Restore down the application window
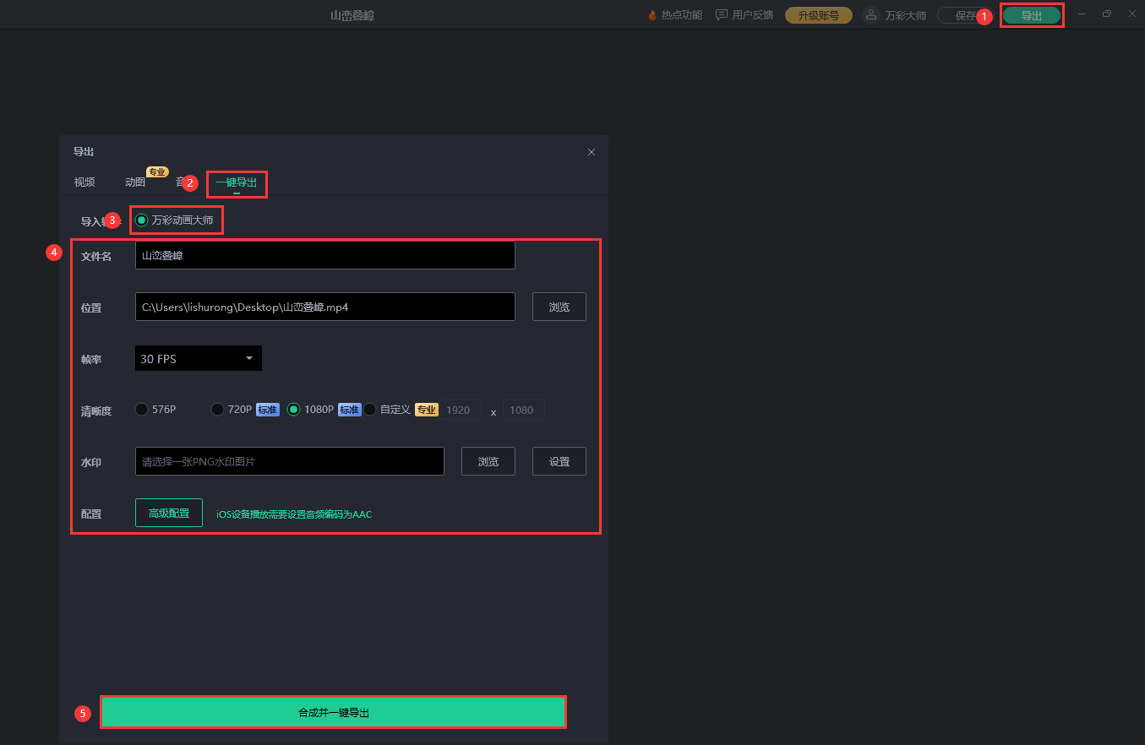Viewport: 1145px width, 745px height. (1107, 14)
